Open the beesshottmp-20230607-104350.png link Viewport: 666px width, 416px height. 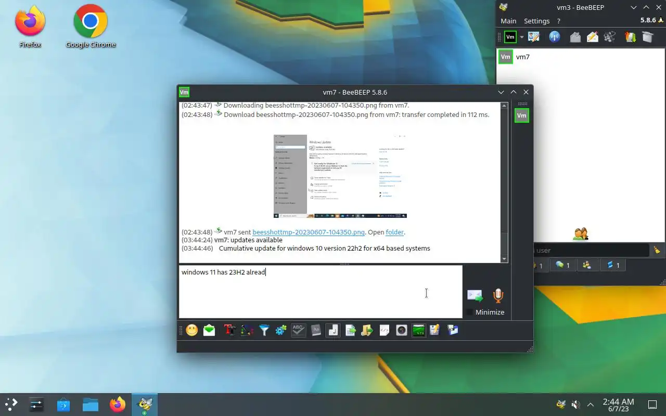point(309,232)
